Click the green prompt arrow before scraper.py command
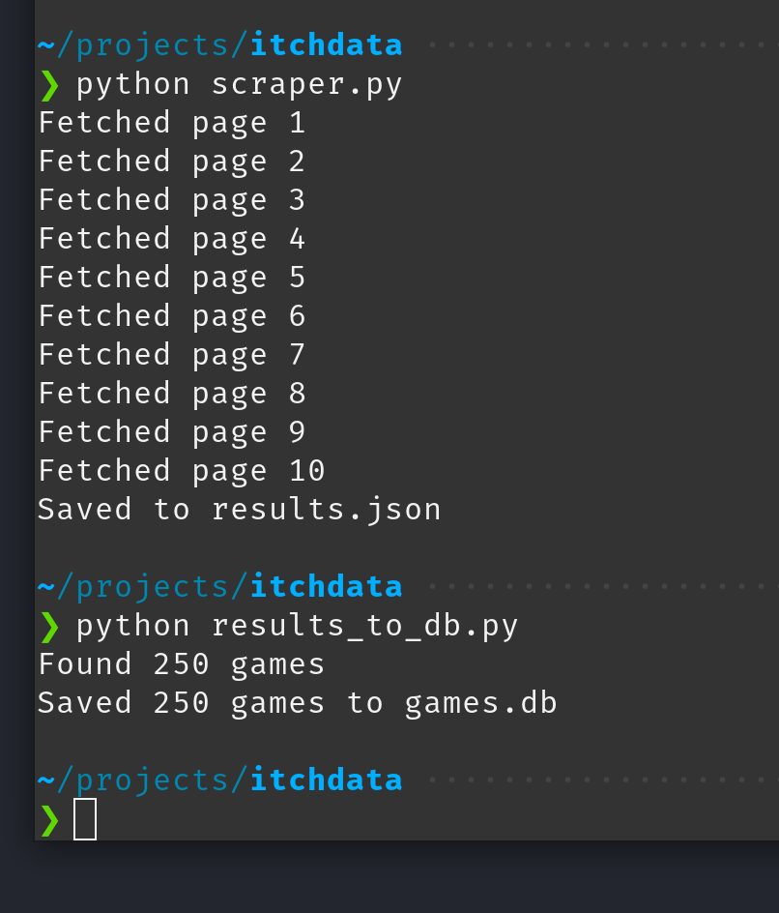Screen dimensions: 779x913 point(50,85)
